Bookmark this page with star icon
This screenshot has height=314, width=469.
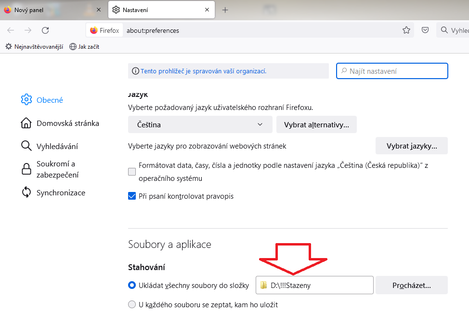pyautogui.click(x=406, y=30)
